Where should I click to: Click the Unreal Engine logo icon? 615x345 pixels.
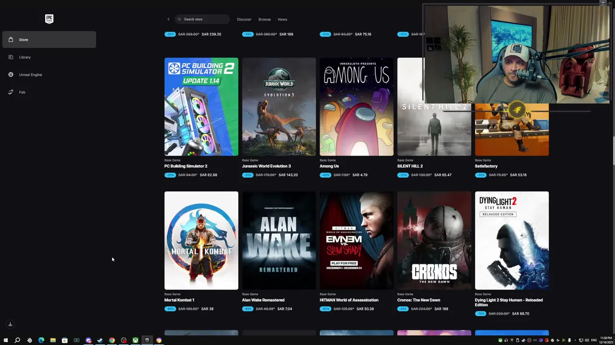point(11,74)
